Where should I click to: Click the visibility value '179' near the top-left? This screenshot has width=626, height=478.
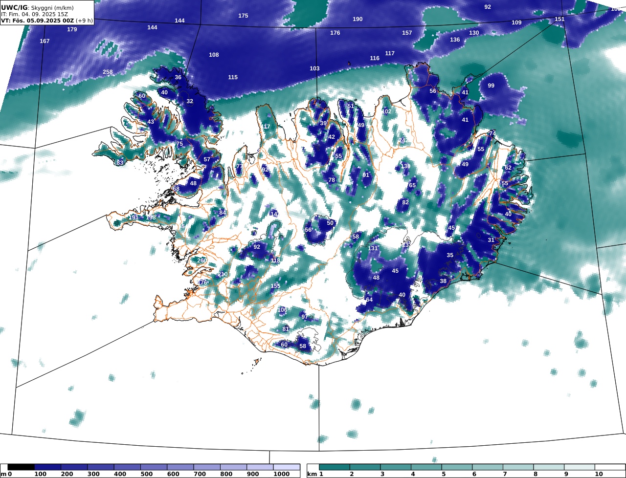point(72,29)
